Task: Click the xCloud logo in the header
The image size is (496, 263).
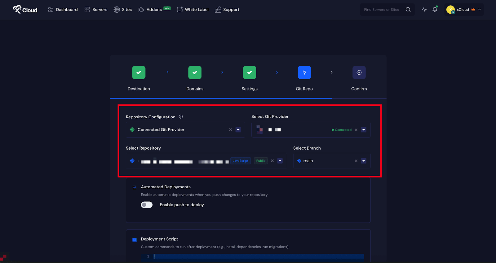Action: (x=25, y=10)
